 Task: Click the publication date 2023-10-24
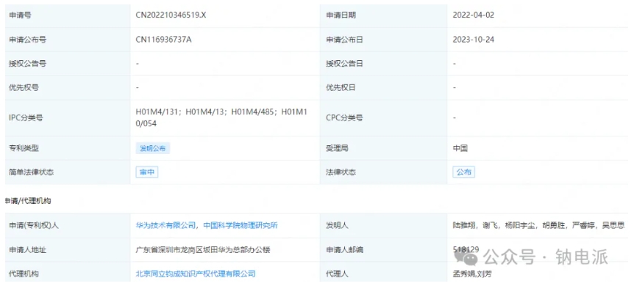click(x=474, y=40)
